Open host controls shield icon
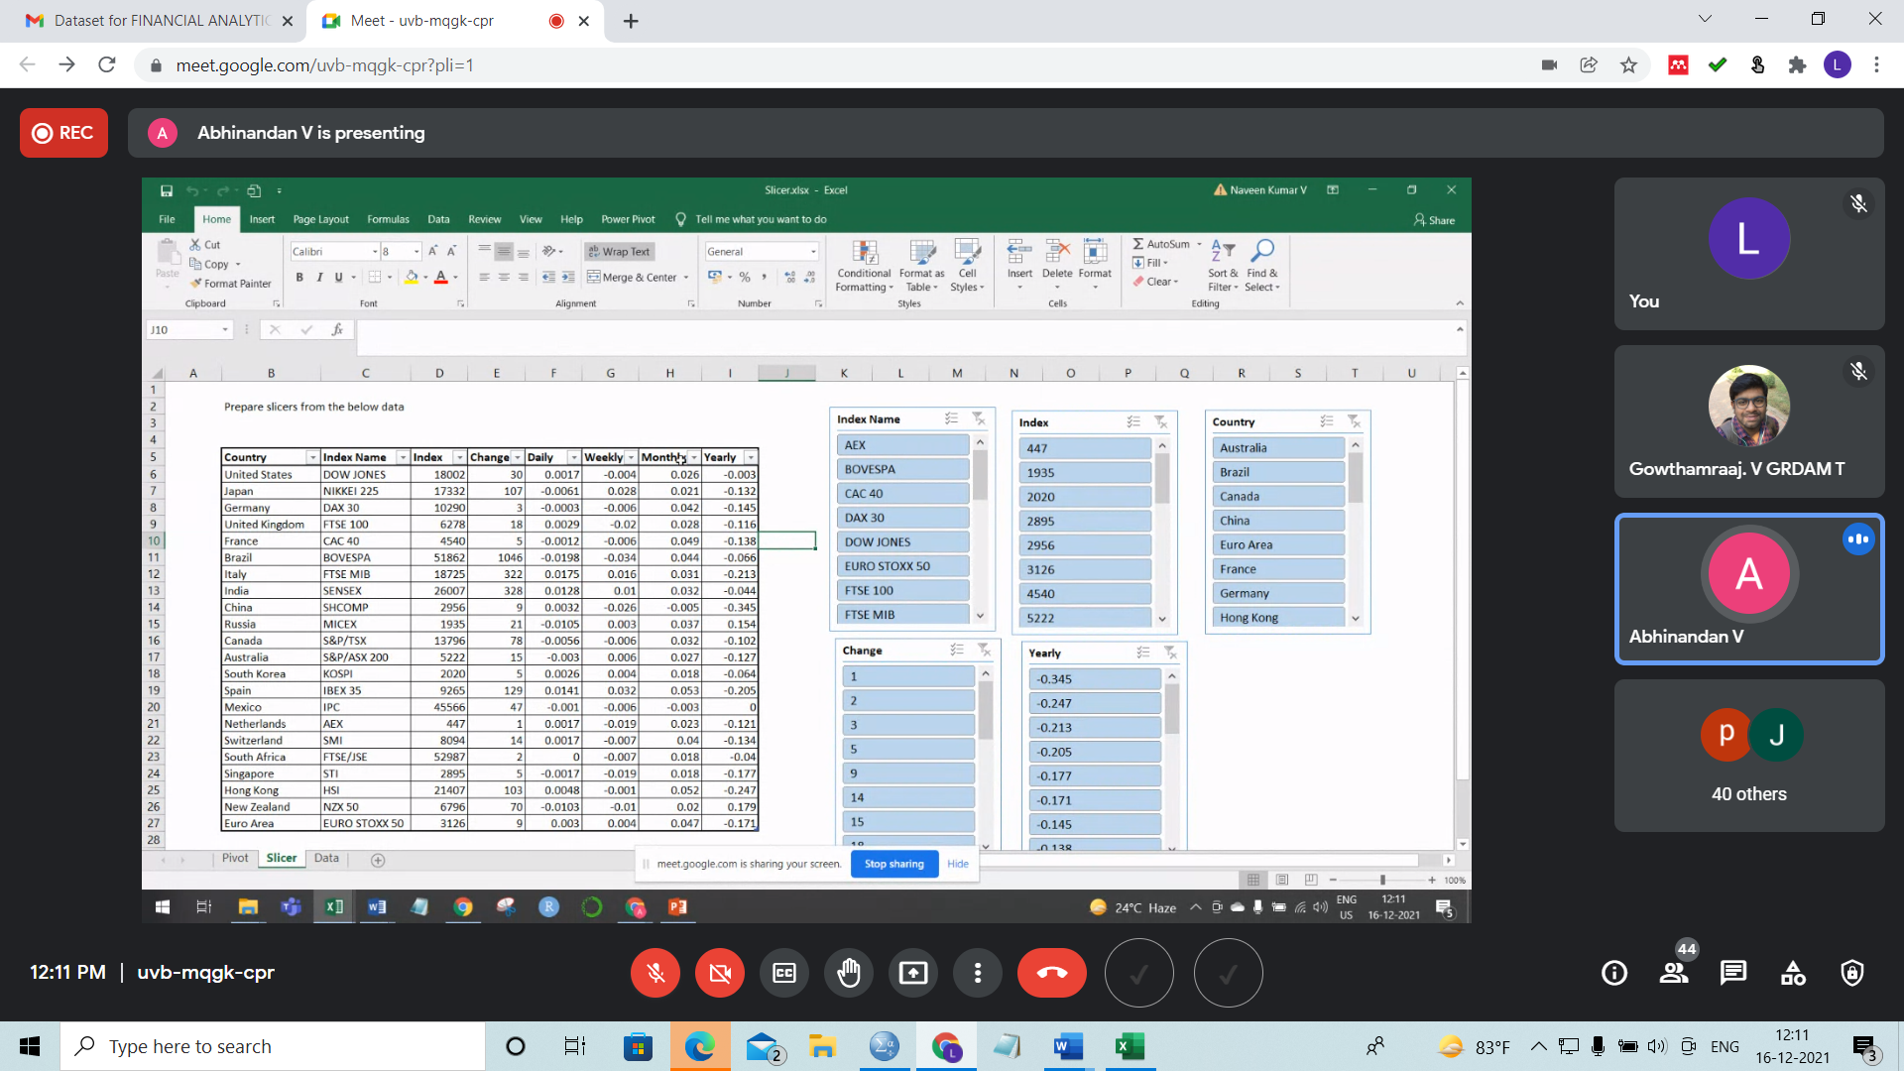Viewport: 1904px width, 1071px height. [x=1852, y=973]
